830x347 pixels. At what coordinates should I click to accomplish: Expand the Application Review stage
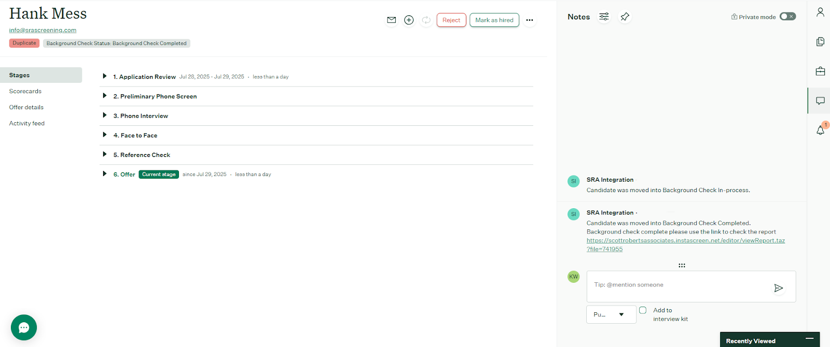[105, 76]
